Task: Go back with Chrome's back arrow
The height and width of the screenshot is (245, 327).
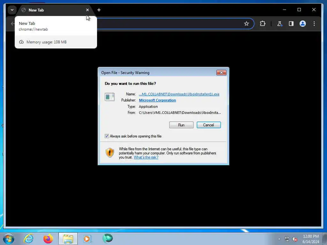Action: pyautogui.click(x=12, y=24)
